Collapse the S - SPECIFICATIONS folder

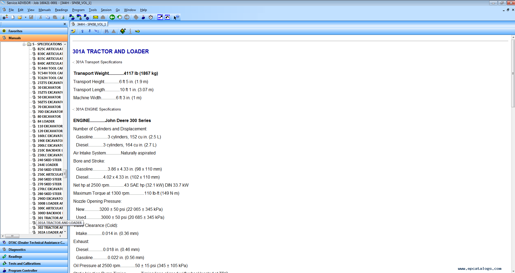24,44
